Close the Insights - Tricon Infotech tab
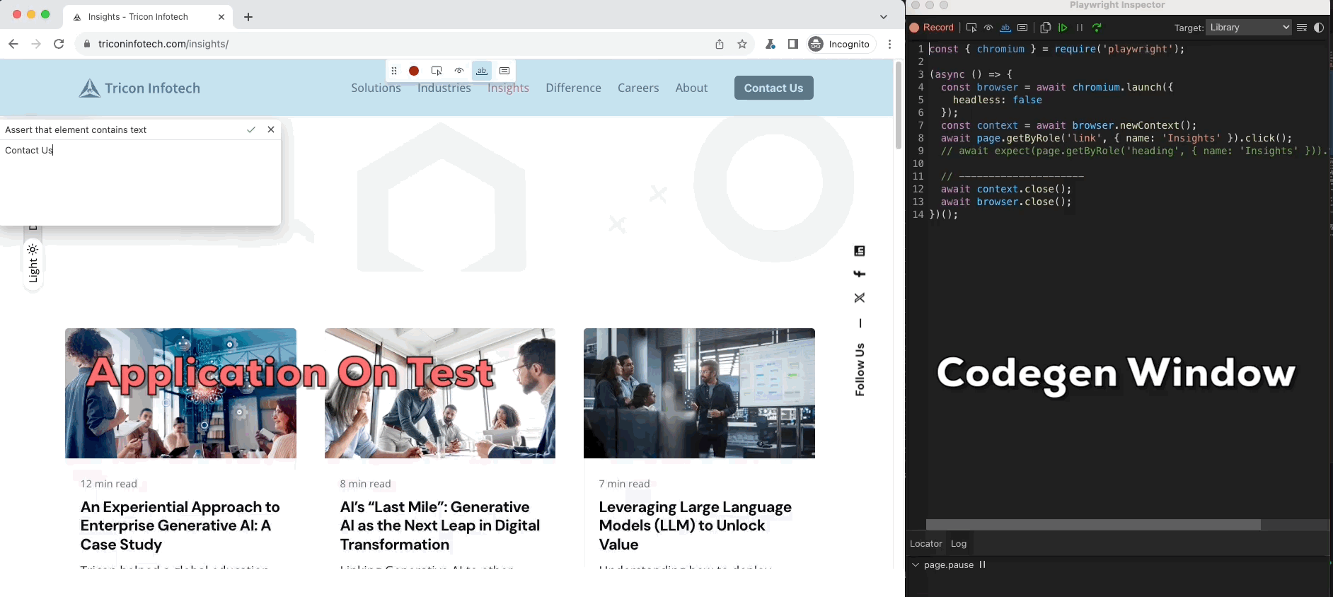 (x=221, y=17)
